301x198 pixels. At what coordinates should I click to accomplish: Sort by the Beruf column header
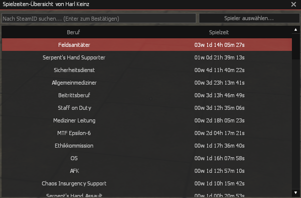click(x=73, y=32)
